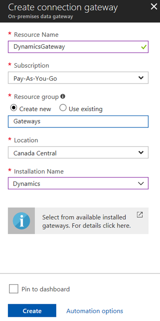Select the Use existing radio button

pyautogui.click(x=63, y=108)
